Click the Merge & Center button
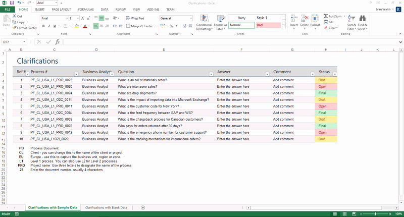This screenshot has width=404, height=217. (x=140, y=26)
